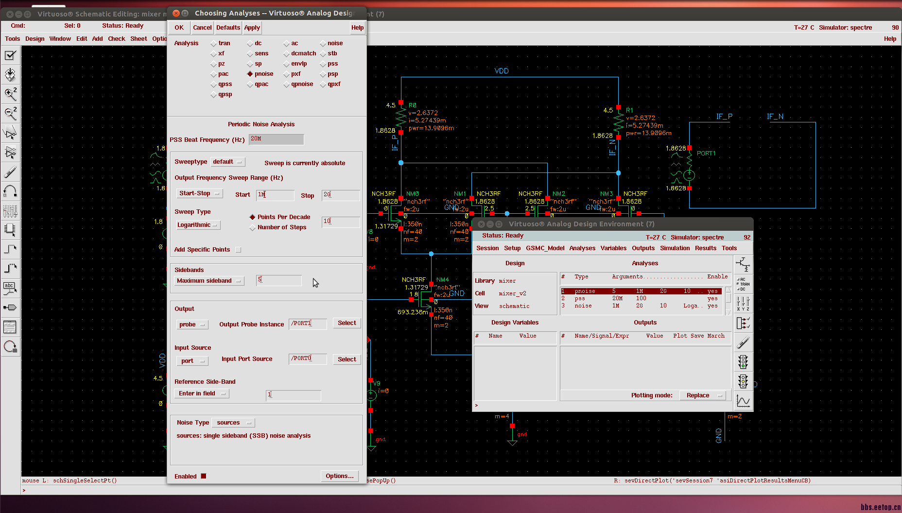Click the Options... button
Viewport: 902px width, 513px height.
click(x=339, y=476)
